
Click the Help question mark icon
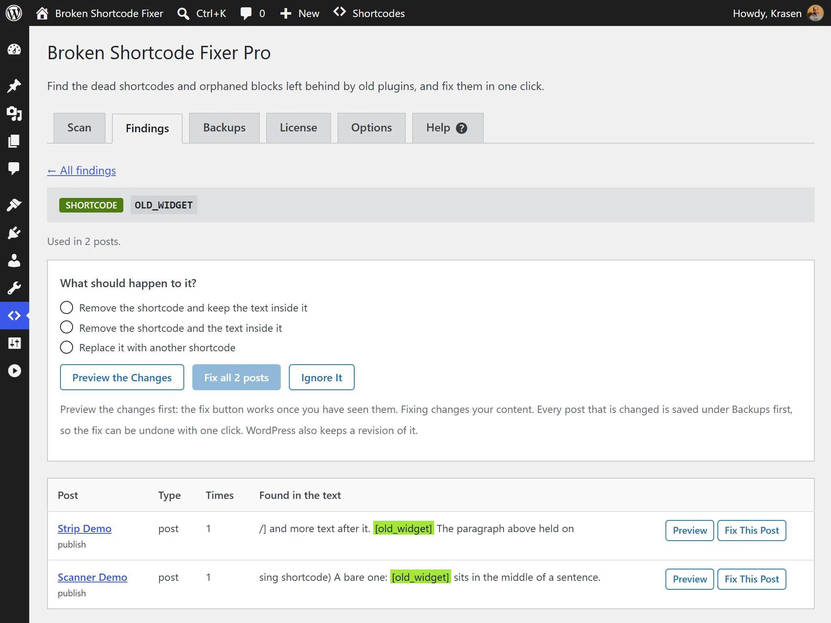[461, 128]
